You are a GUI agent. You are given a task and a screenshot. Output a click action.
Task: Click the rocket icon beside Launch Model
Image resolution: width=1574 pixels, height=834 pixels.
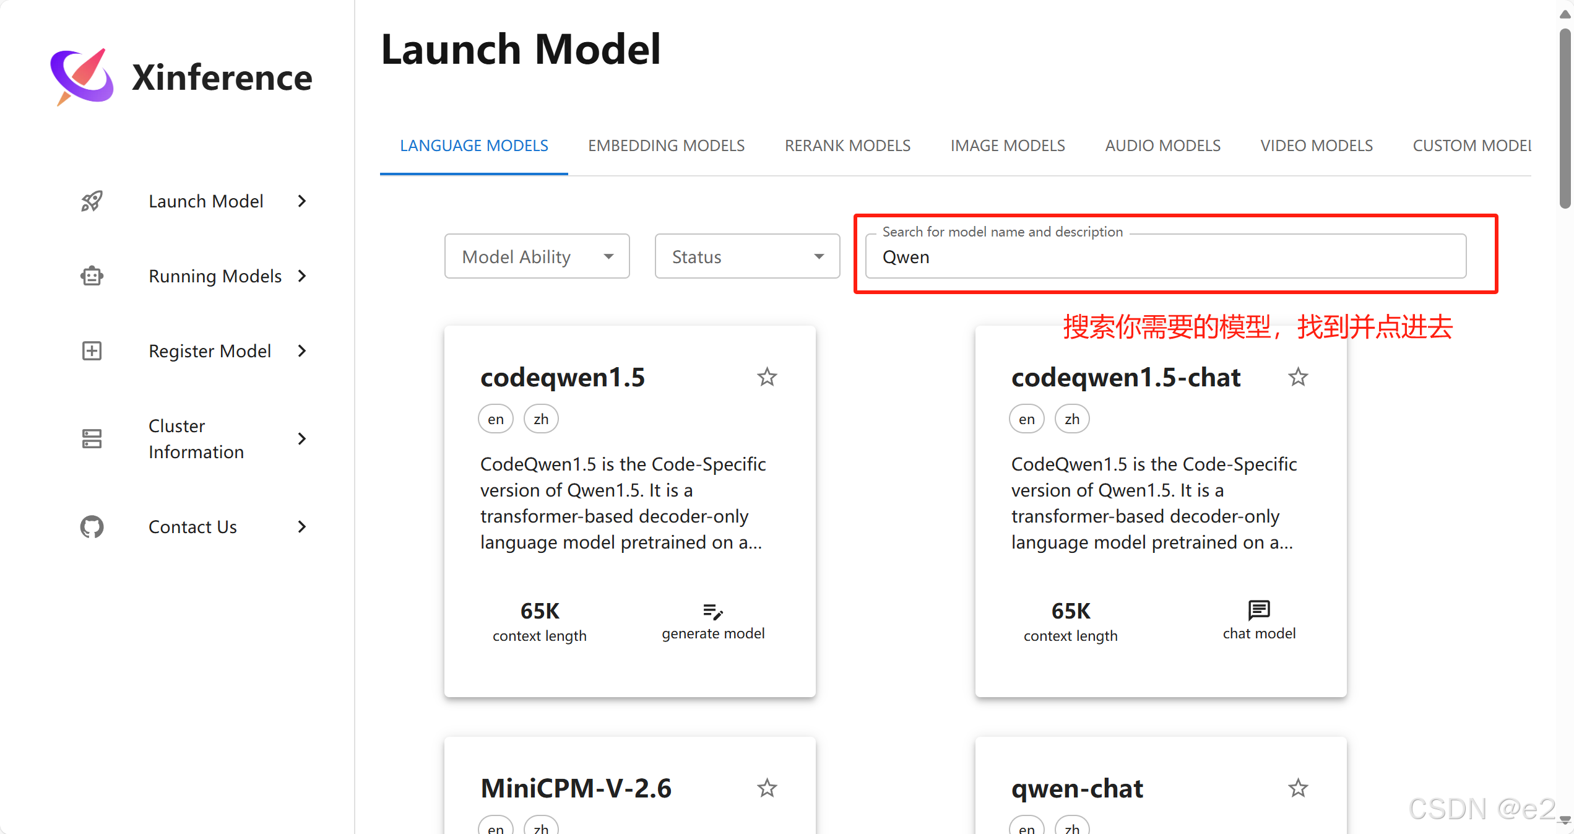click(92, 201)
